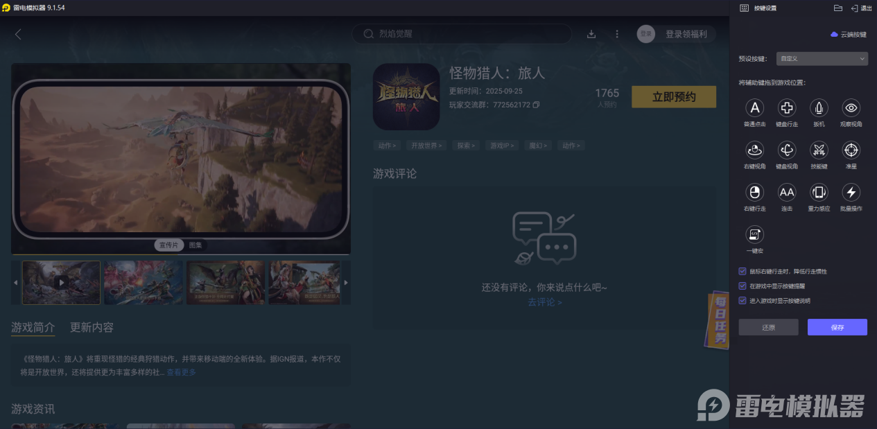Select the 图集 tab under video
The image size is (877, 429).
(196, 245)
